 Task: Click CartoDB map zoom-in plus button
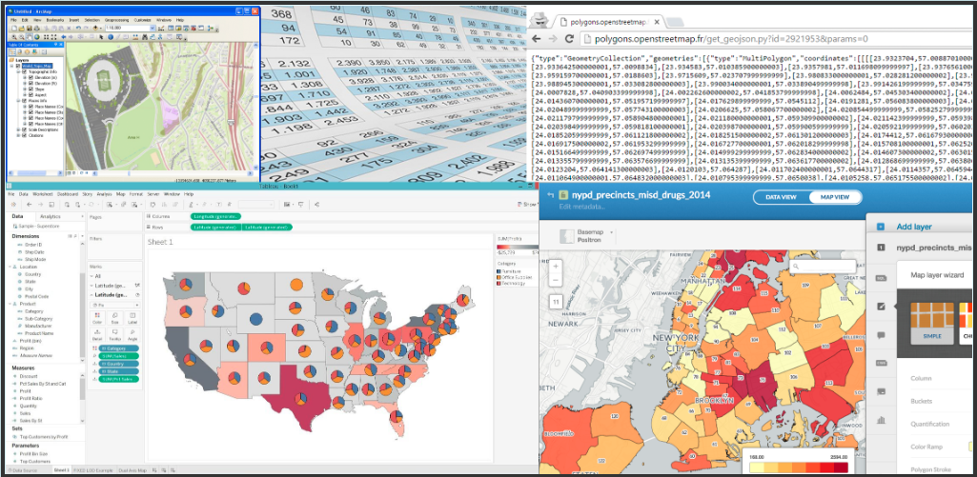557,268
